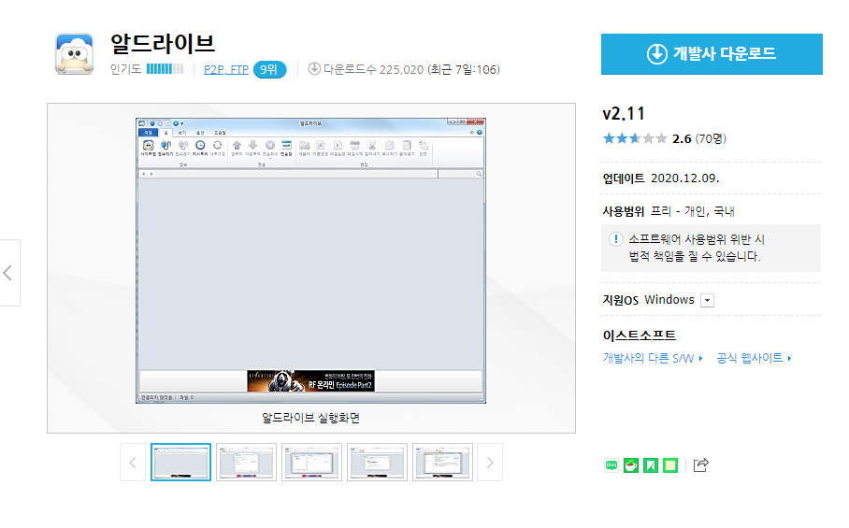Click the warning exclamation icon
Viewport: 849px width, 528px height.
[x=615, y=239]
